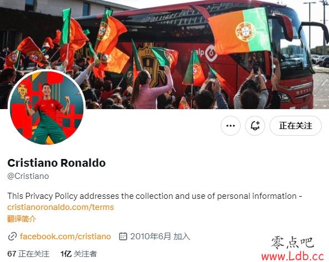Open Cristiano Ronaldo's round profile picture

point(47,107)
